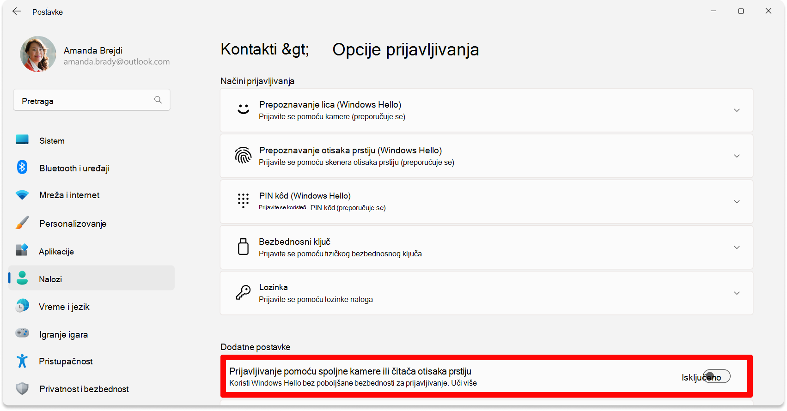The image size is (787, 411).
Task: Click the Sistem monitor icon
Action: pyautogui.click(x=22, y=139)
